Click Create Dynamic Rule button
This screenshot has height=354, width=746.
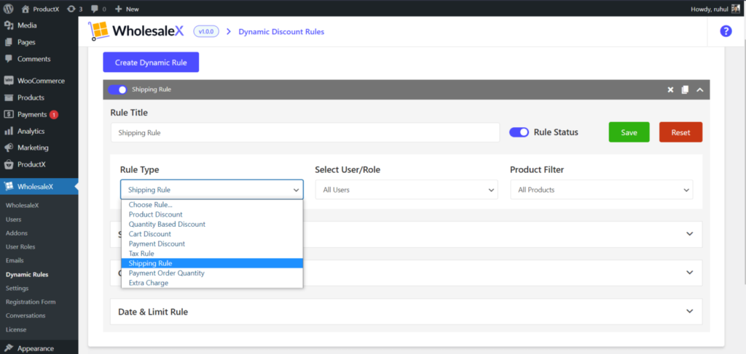[151, 63]
